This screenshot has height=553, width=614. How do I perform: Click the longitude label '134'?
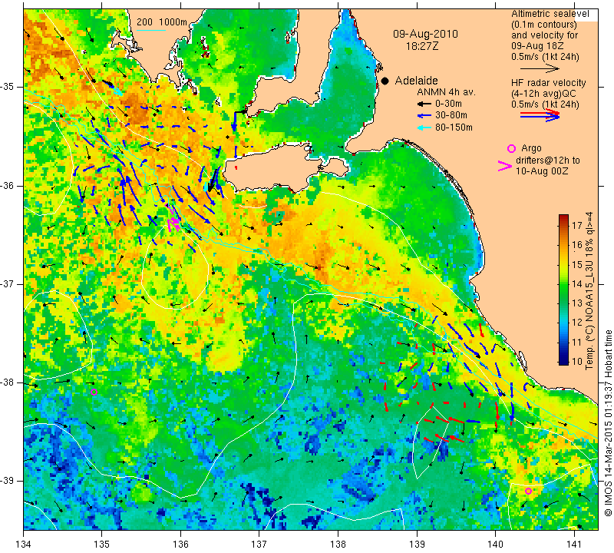pos(24,544)
